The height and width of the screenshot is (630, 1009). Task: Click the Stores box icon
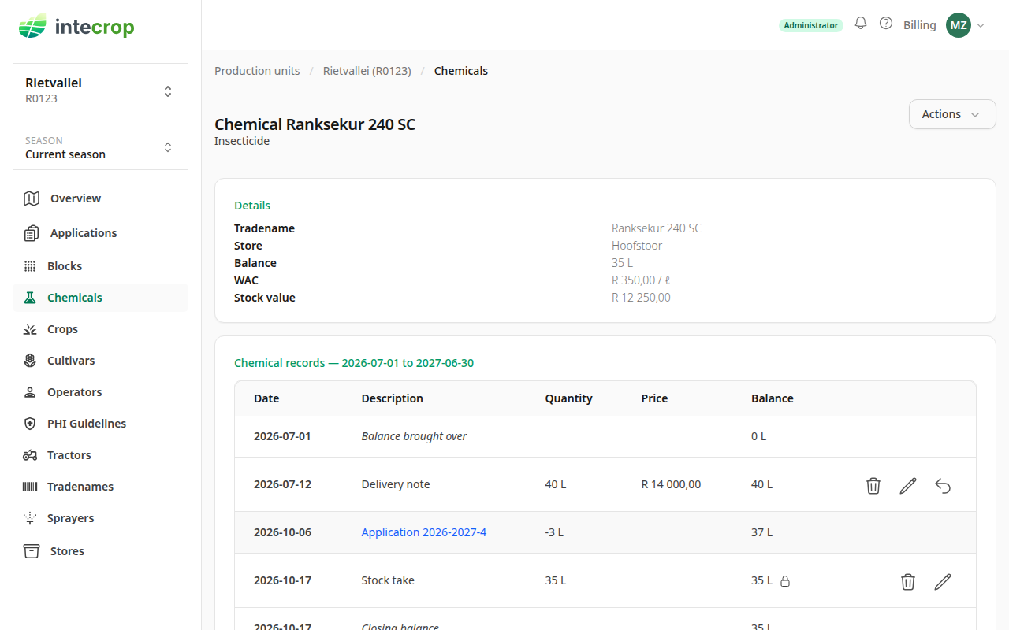32,551
